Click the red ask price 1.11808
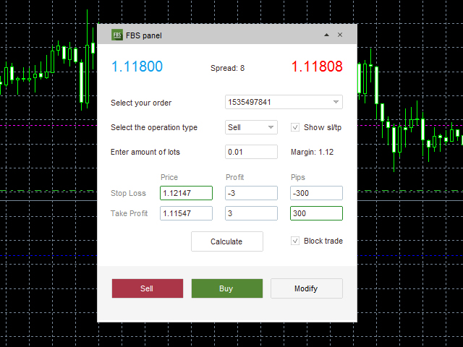The height and width of the screenshot is (347, 463). tap(317, 67)
